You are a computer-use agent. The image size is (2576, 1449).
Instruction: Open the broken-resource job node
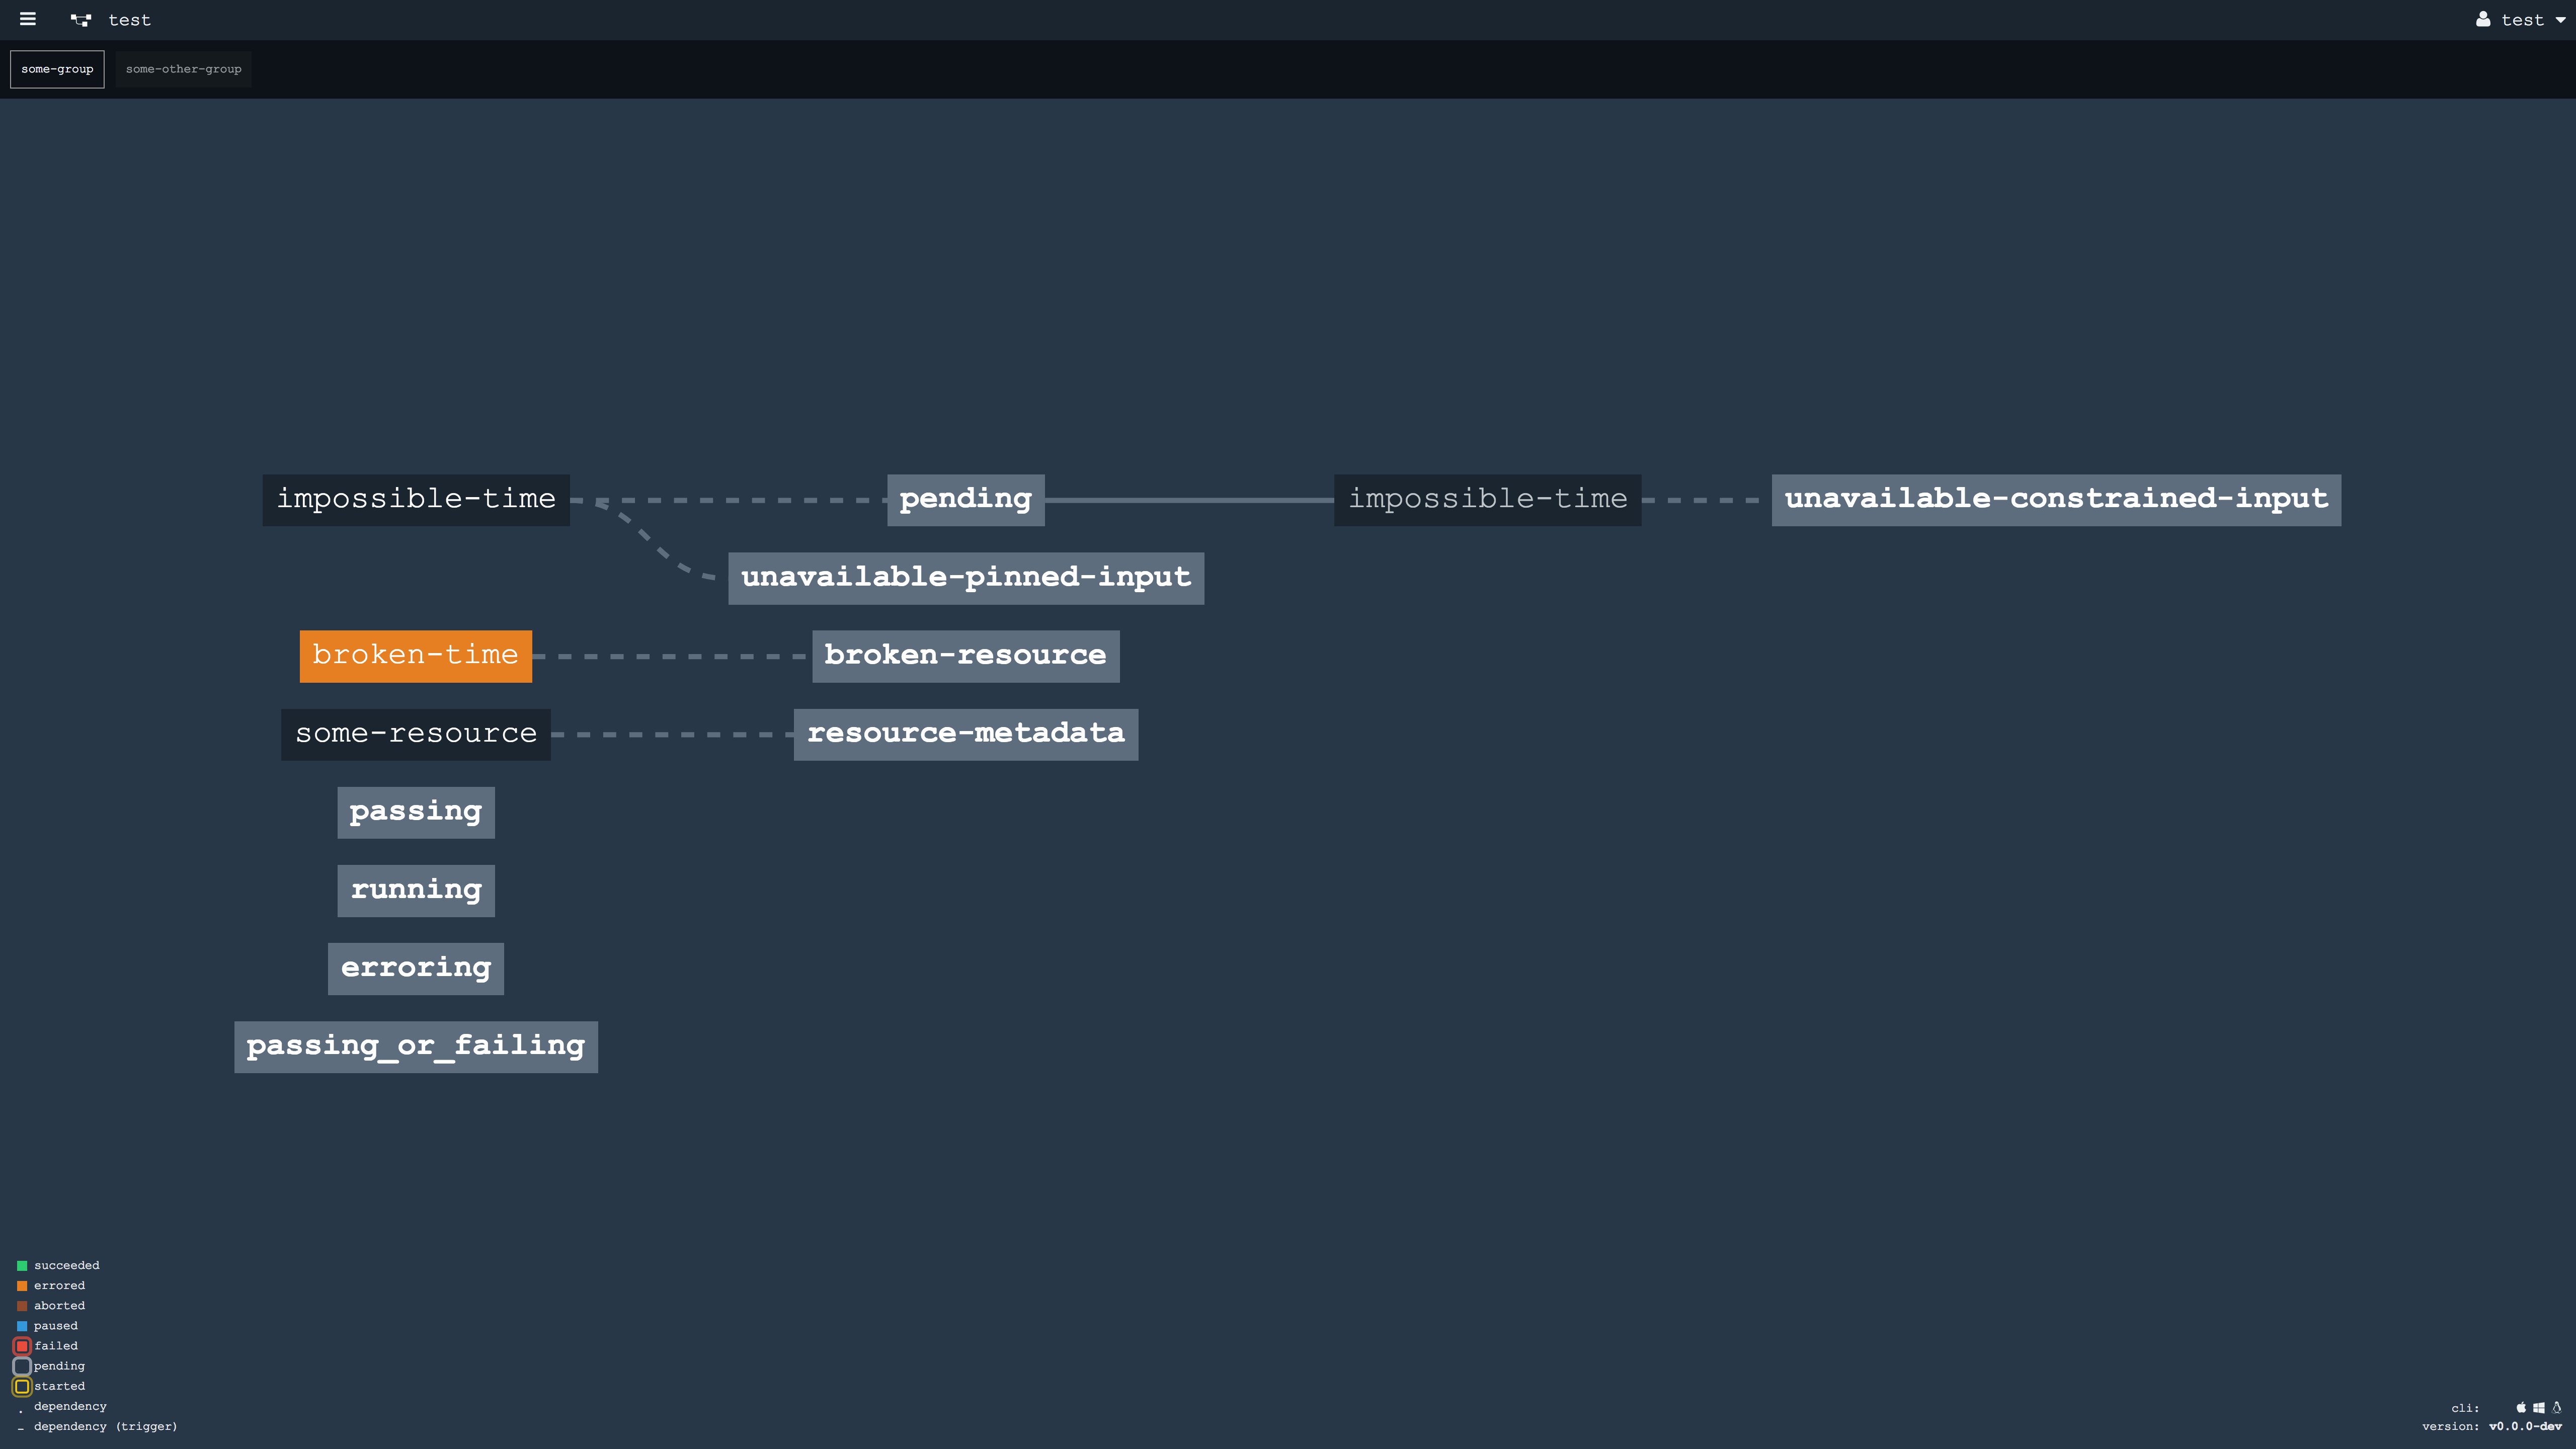point(966,655)
